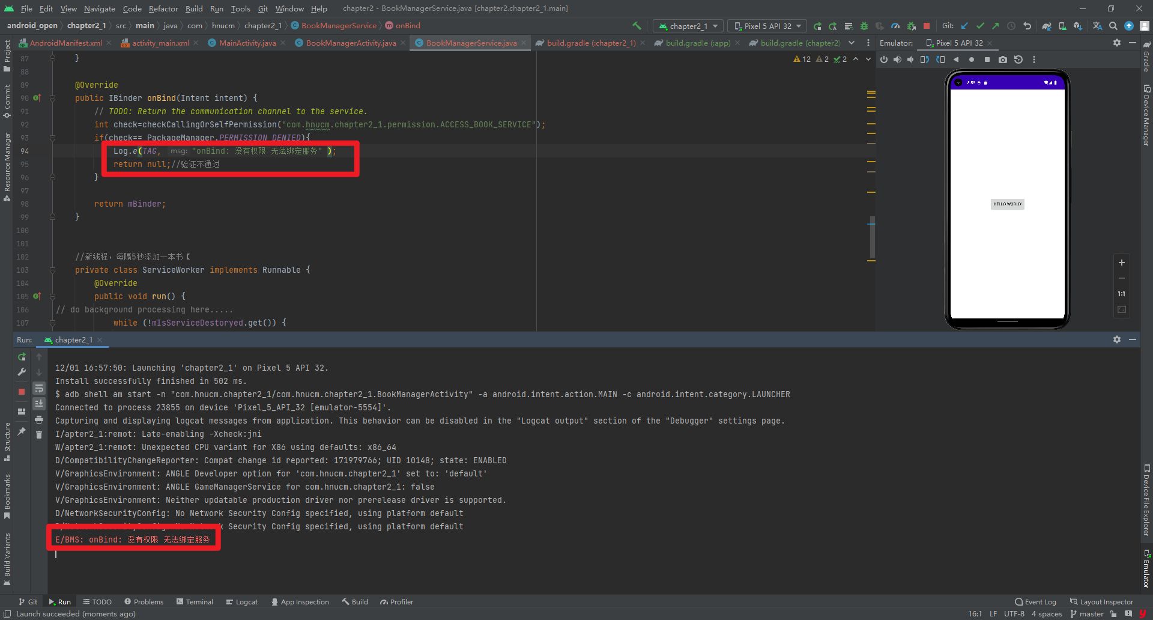Go to next highlighted error arrow
This screenshot has height=620, width=1153.
[868, 59]
